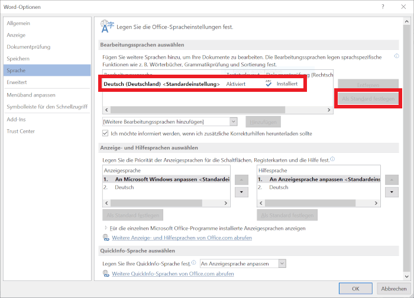
Task: Click main pane scrollbar down arrow
Action: click(406, 277)
